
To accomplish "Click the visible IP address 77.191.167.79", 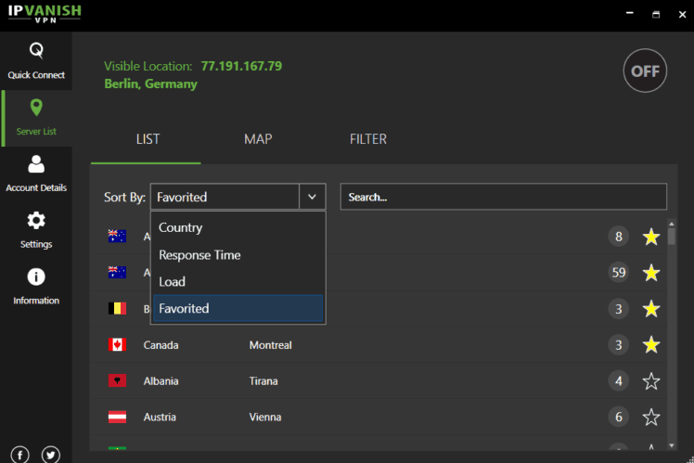I will [x=241, y=66].
